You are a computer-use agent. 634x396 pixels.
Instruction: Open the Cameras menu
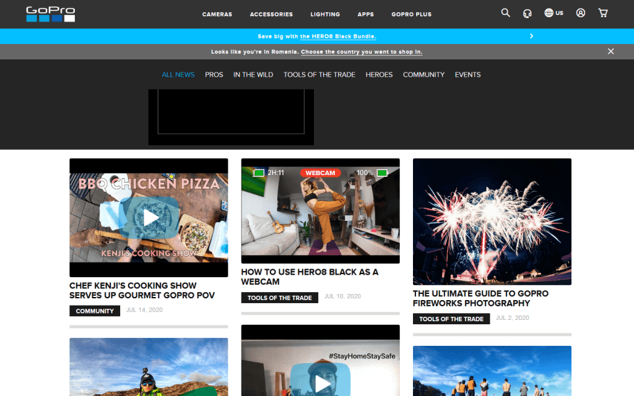tap(217, 14)
